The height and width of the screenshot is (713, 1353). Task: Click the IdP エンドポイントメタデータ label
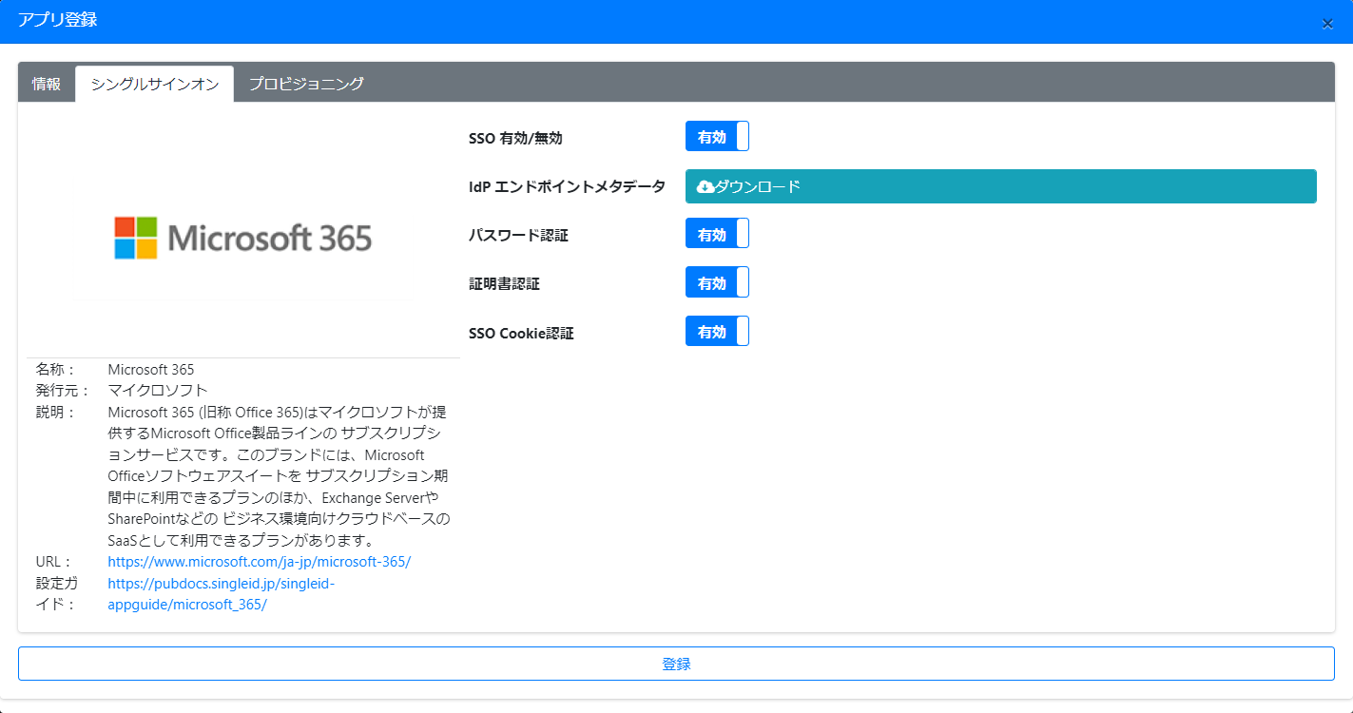[568, 187]
